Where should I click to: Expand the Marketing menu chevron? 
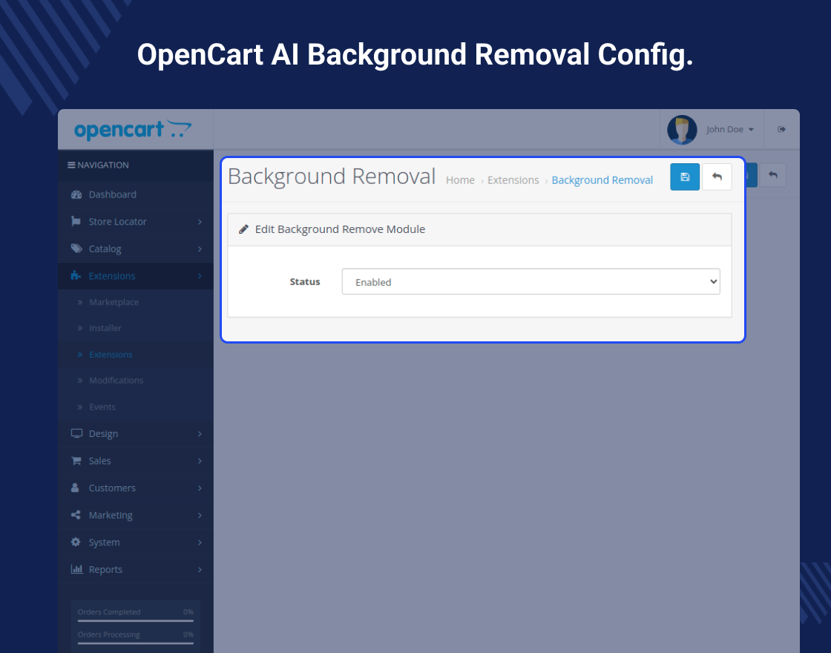[x=200, y=515]
